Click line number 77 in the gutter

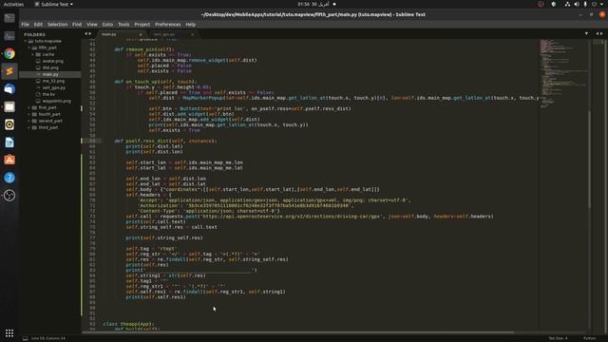[x=92, y=238]
